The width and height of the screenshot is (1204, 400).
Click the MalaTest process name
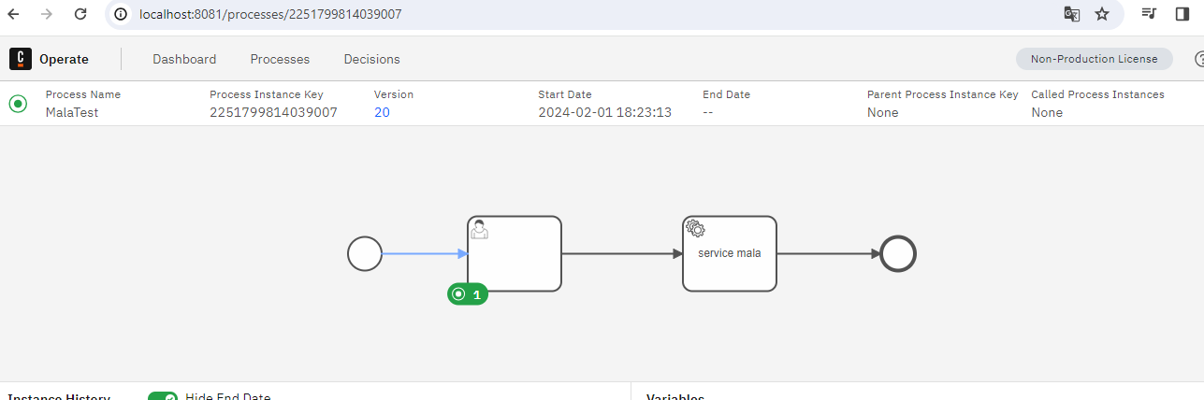coord(72,112)
